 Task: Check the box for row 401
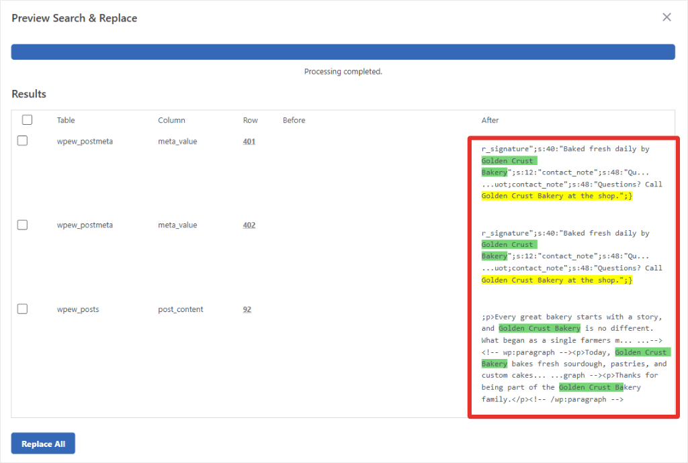point(22,141)
